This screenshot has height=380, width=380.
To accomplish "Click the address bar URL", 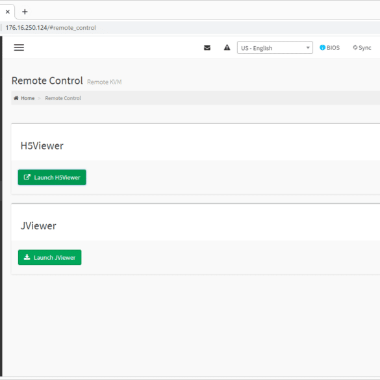I will [51, 28].
